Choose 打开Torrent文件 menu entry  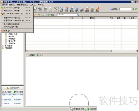pyautogui.click(x=17, y=8)
